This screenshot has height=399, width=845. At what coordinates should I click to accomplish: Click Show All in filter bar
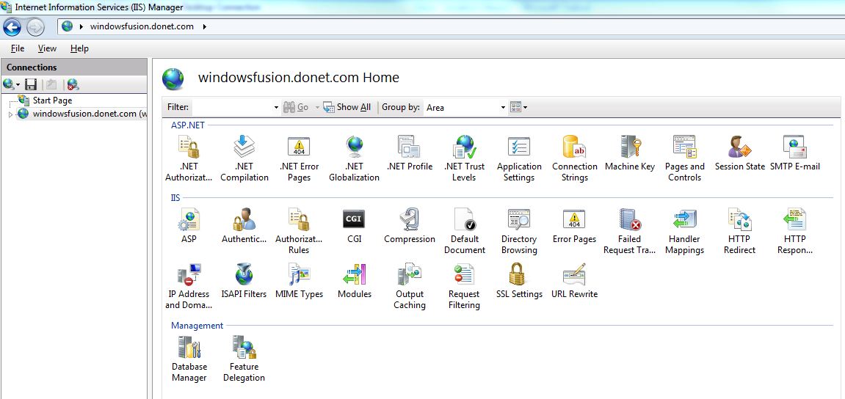[x=347, y=107]
